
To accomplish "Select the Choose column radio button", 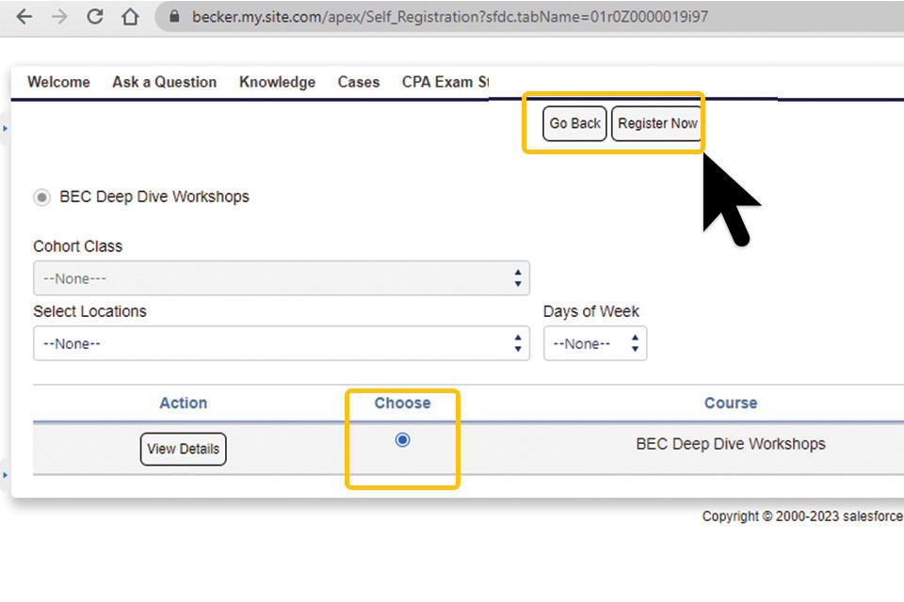I will click(x=402, y=440).
